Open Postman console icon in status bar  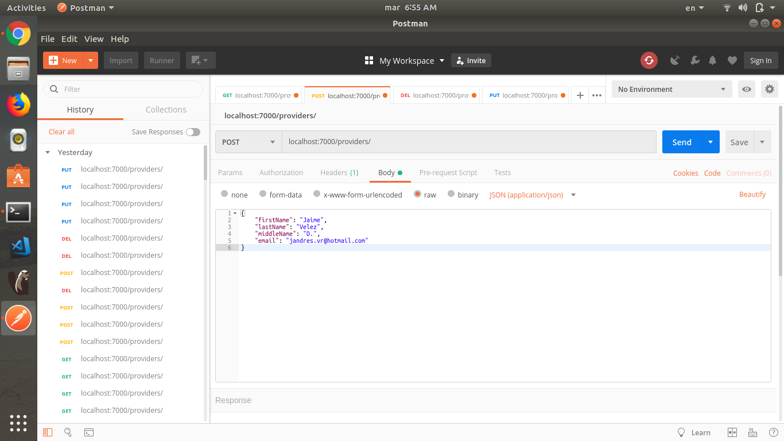(89, 432)
